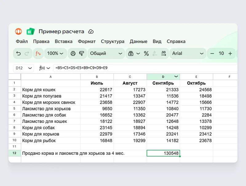Redo the last action
Screen dimensions: 246x186
(27, 53)
